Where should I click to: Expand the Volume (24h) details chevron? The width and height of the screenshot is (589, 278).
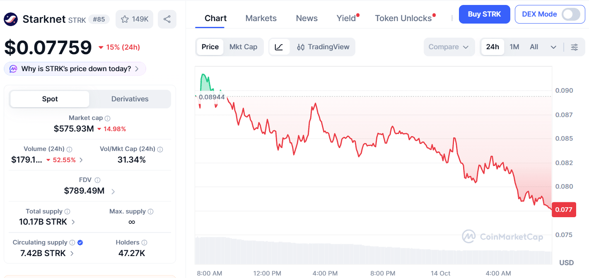tap(81, 160)
